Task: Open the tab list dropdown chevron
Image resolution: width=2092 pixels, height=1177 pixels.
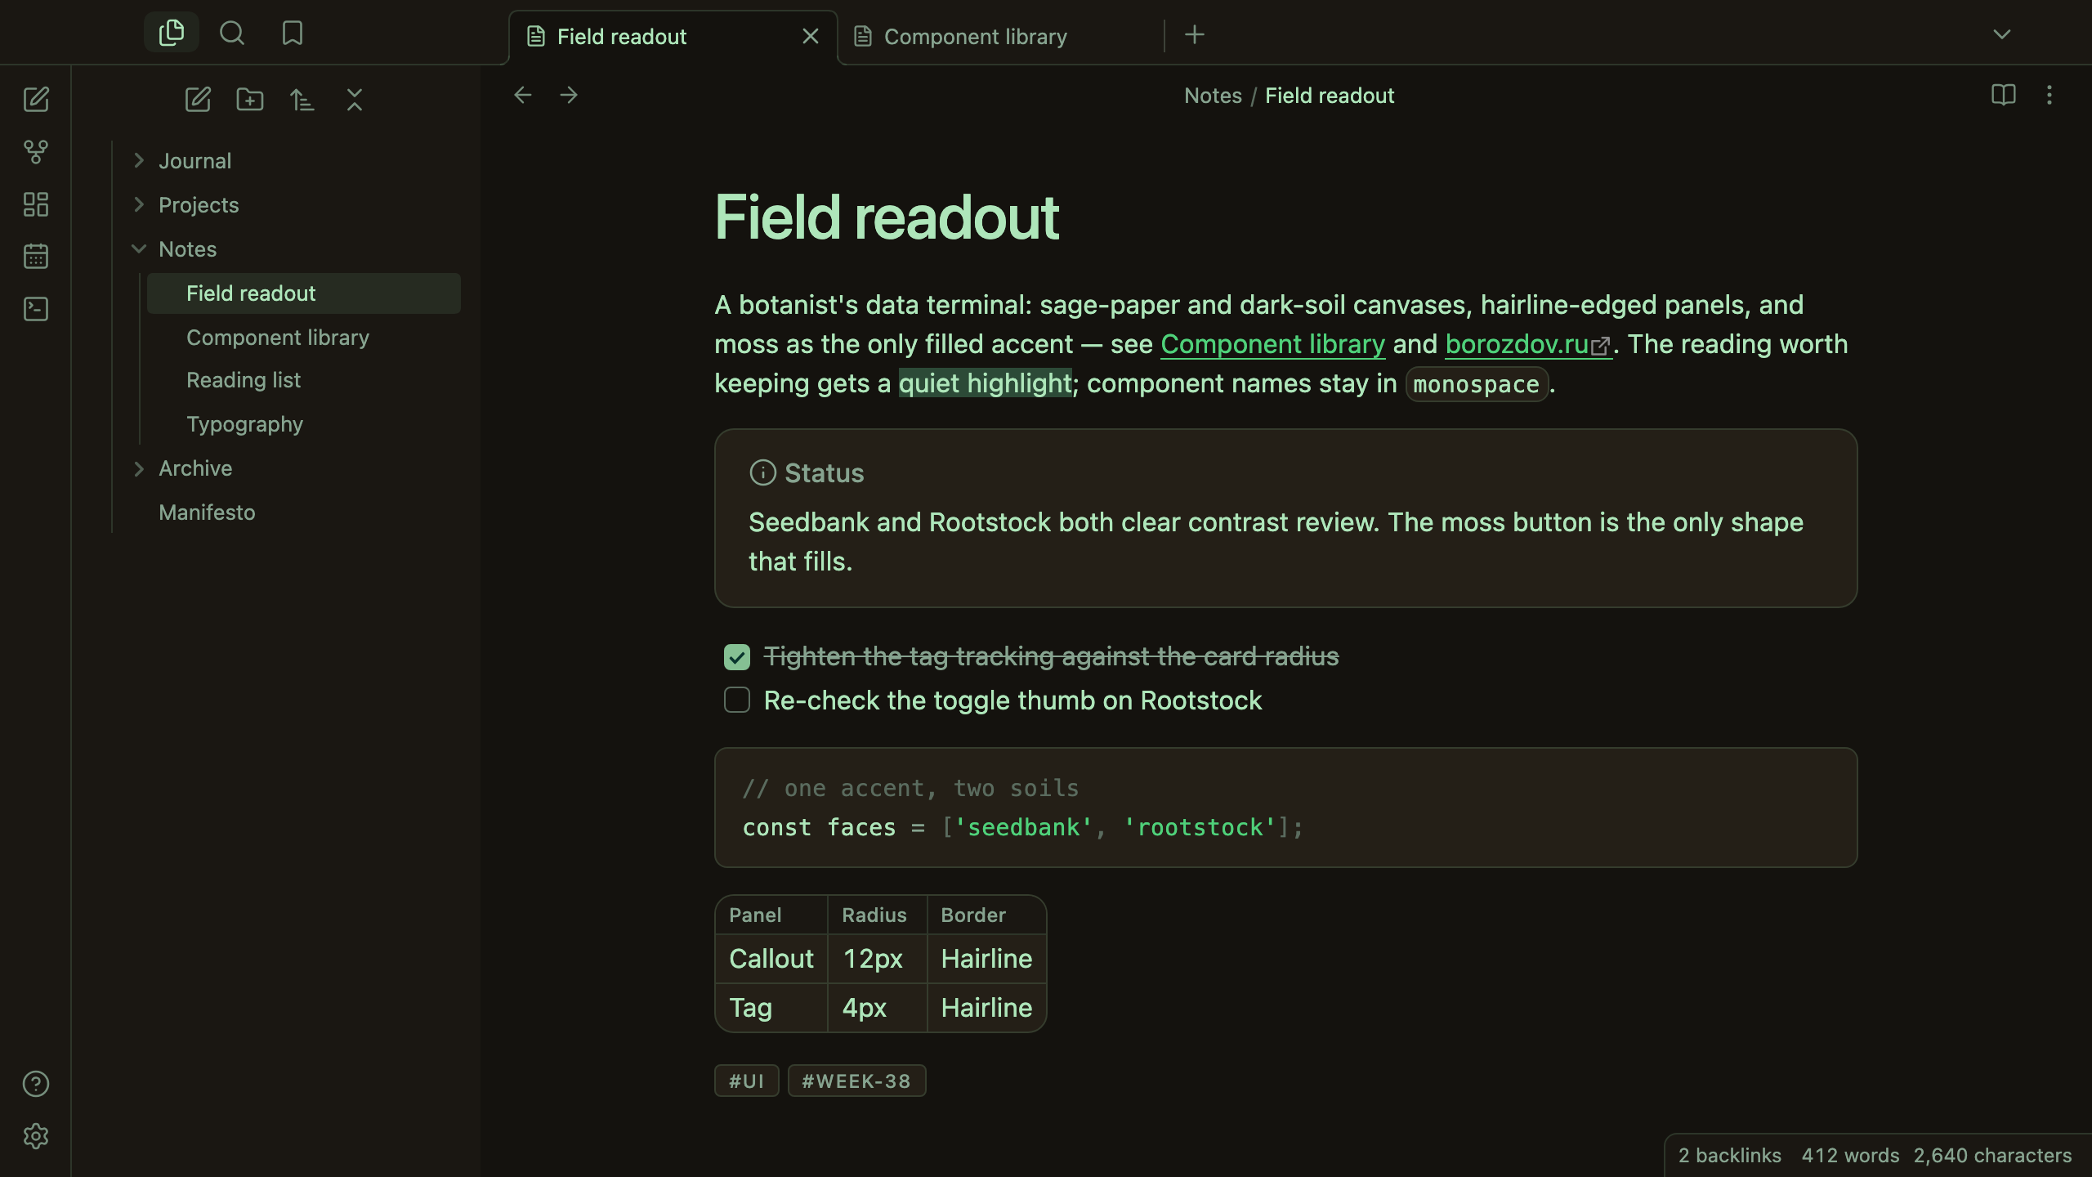Action: tap(2002, 34)
